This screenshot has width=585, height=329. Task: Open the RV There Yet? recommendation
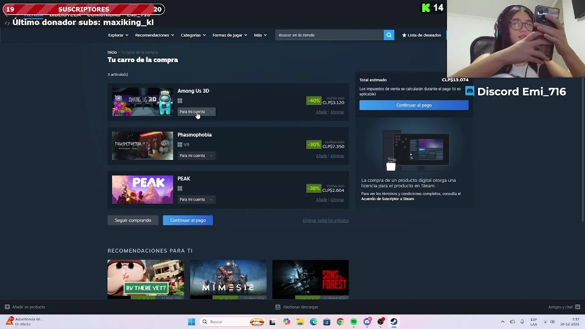tap(146, 280)
